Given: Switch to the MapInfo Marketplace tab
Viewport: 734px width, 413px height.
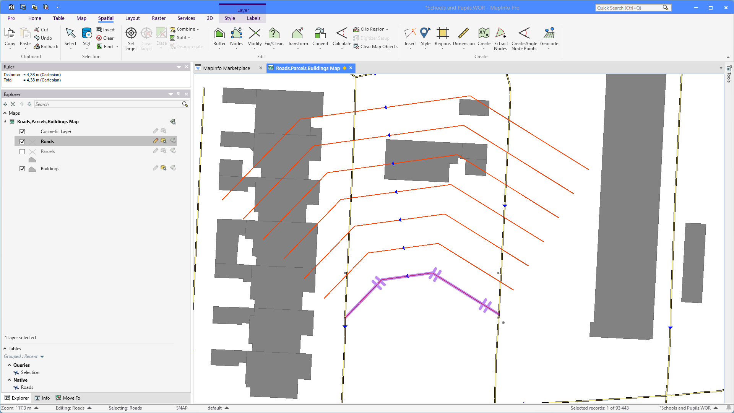Looking at the screenshot, I should point(226,68).
